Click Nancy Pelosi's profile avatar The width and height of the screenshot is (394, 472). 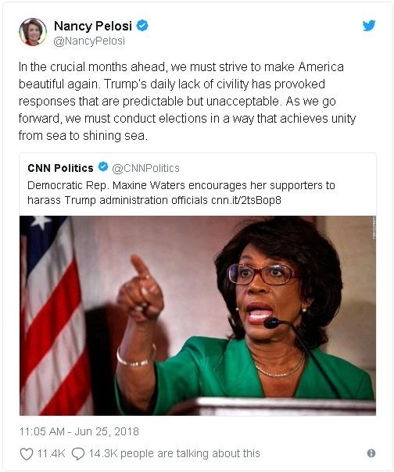33,32
